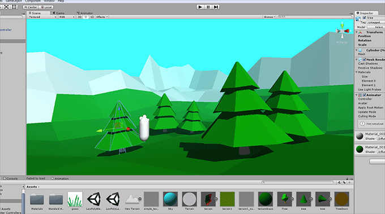Click the object name field 'tree'
Screen dimensions: 385x214
point(376,18)
